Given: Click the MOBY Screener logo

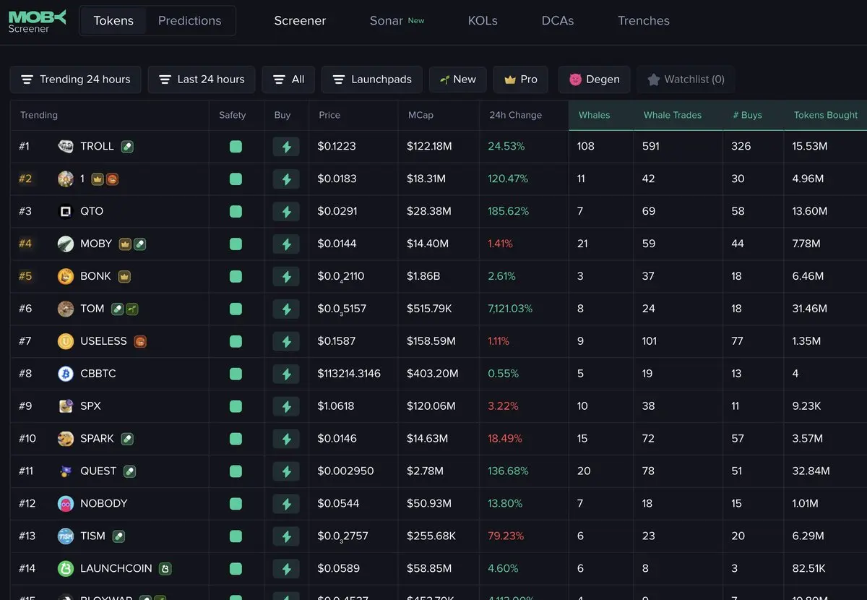Looking at the screenshot, I should point(37,21).
